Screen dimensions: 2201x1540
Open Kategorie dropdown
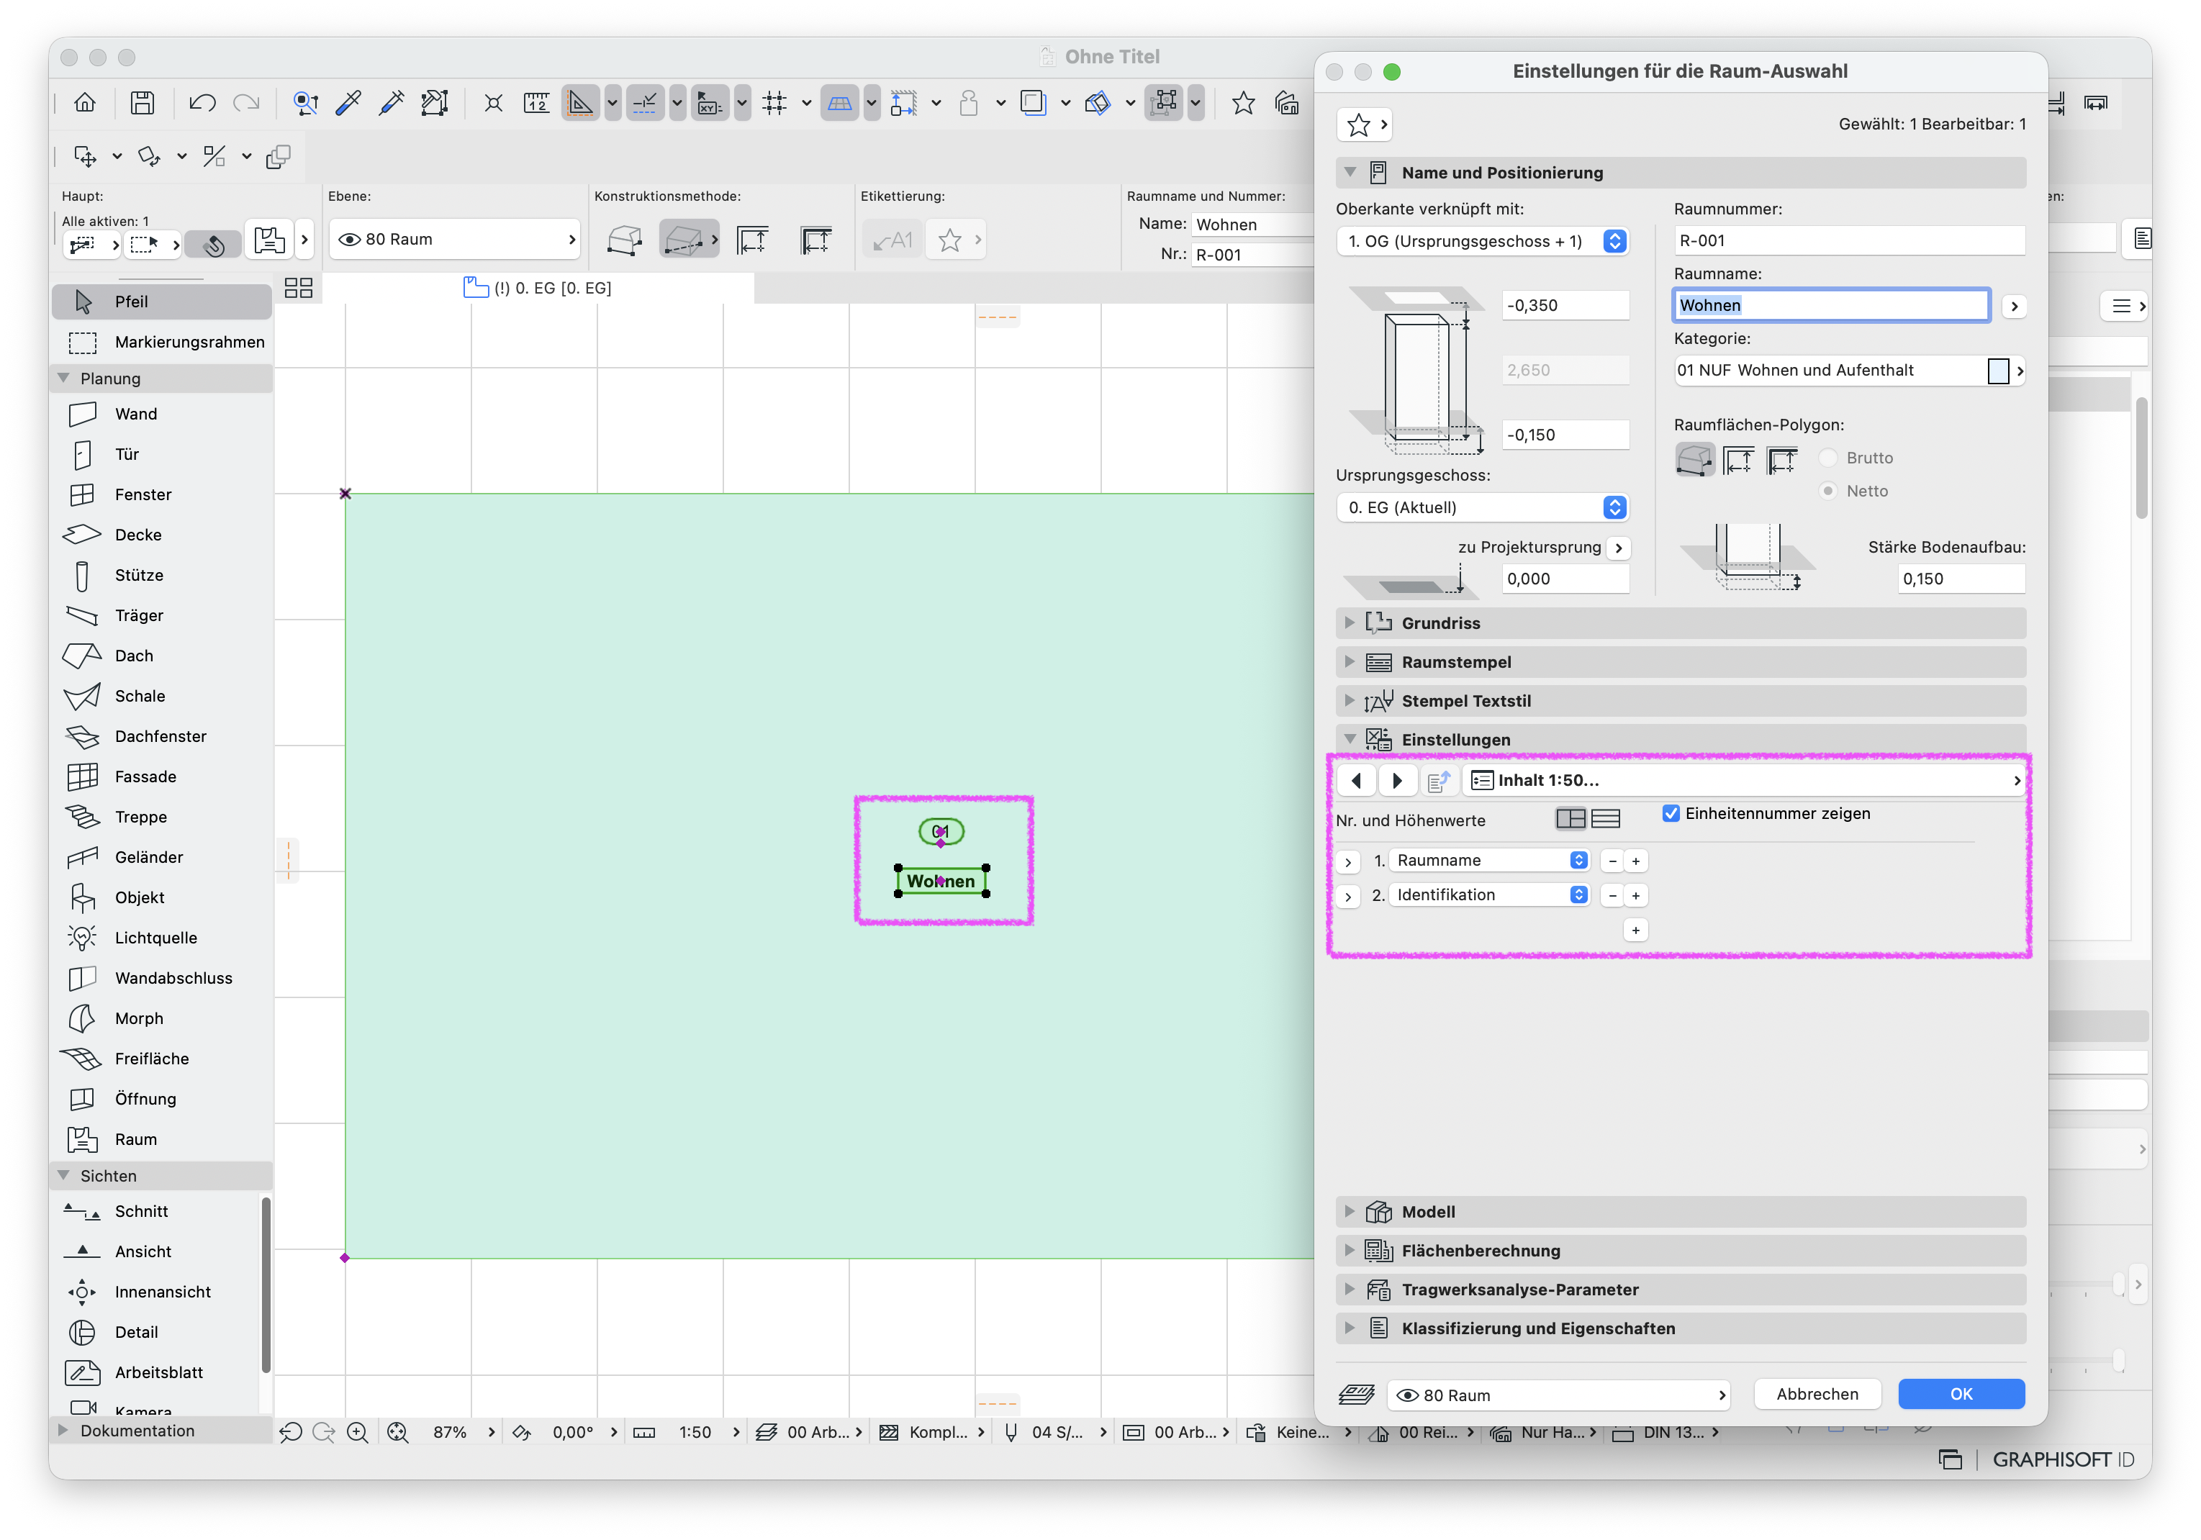[x=1849, y=371]
